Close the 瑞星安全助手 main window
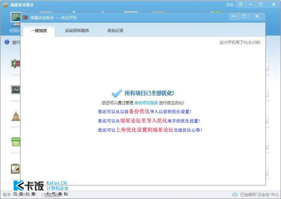The width and height of the screenshot is (281, 199). coord(274,4)
